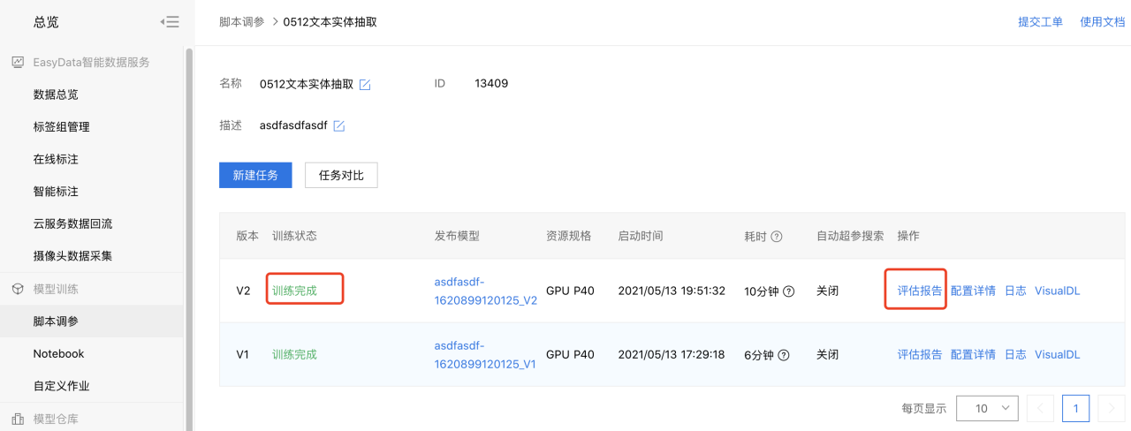
Task: Click the EasyData智能数据服务 section icon
Action: coord(18,62)
